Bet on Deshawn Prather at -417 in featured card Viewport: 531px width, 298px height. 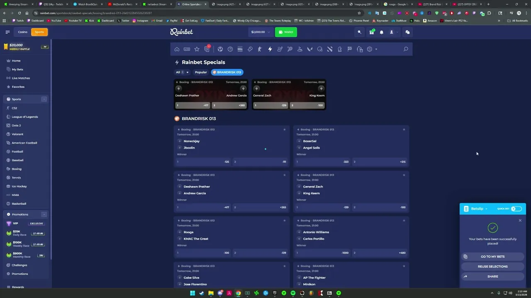click(x=192, y=106)
